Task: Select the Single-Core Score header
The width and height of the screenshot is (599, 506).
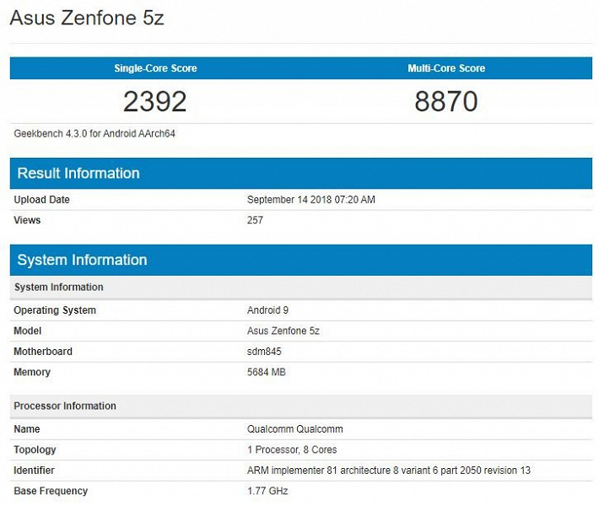Action: [155, 68]
